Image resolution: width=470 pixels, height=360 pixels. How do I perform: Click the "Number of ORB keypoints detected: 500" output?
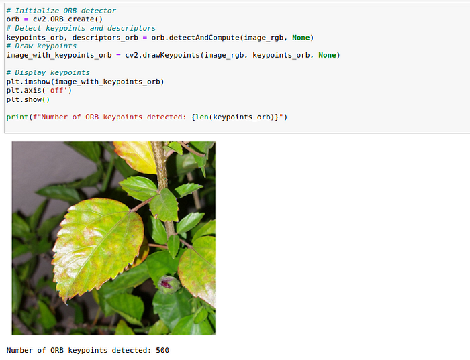pos(88,350)
